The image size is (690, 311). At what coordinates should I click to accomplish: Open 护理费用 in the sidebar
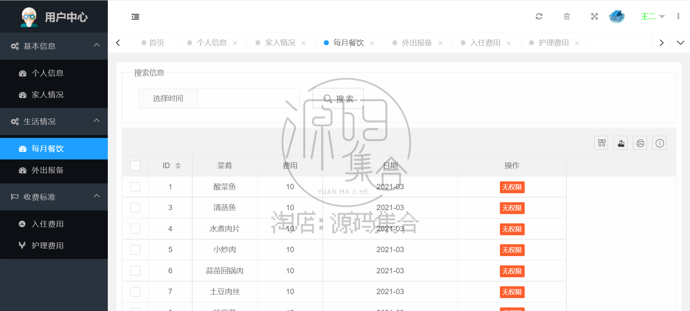point(54,246)
